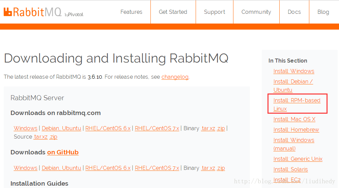Click the Downloading and Installing RabbitMQ heading

(x=116, y=59)
